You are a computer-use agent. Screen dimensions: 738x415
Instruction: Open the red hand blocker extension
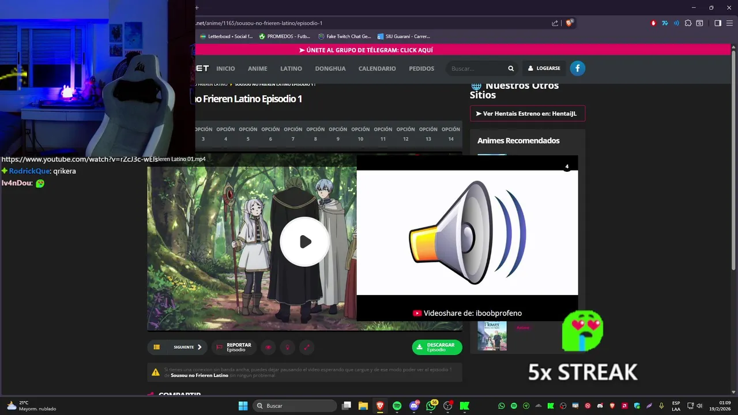653,23
